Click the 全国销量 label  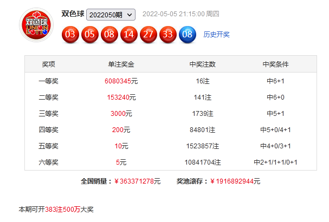pyautogui.click(x=96, y=181)
